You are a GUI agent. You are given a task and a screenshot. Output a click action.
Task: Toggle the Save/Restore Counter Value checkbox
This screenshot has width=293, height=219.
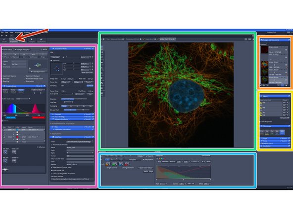pyautogui.click(x=52, y=167)
